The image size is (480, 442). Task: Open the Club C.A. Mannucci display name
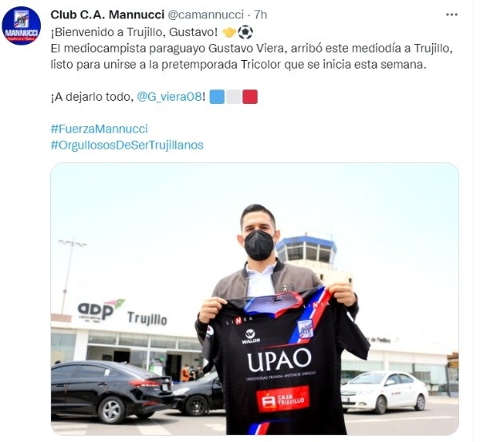pyautogui.click(x=107, y=14)
